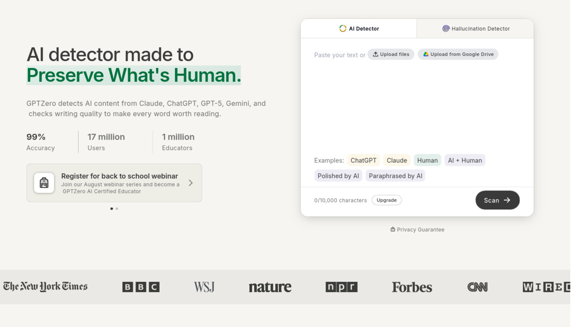Load the Polished by AI example

[x=338, y=176]
